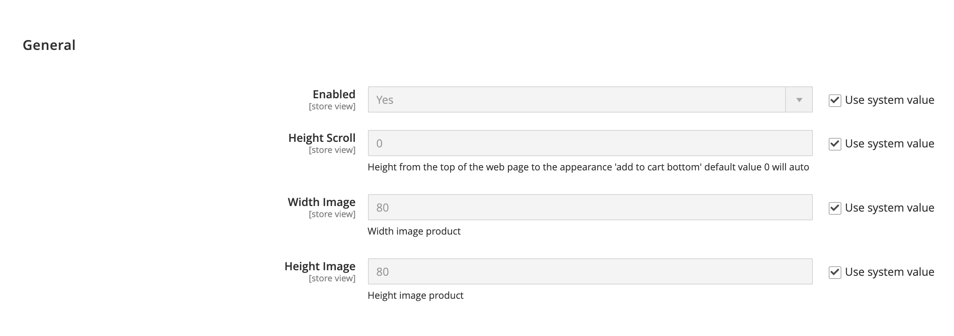Click the Height Image field label

pyautogui.click(x=320, y=266)
